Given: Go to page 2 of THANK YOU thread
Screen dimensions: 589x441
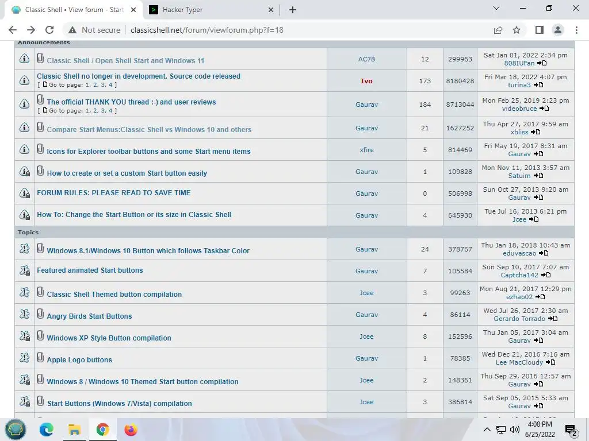Looking at the screenshot, I should pyautogui.click(x=95, y=111).
